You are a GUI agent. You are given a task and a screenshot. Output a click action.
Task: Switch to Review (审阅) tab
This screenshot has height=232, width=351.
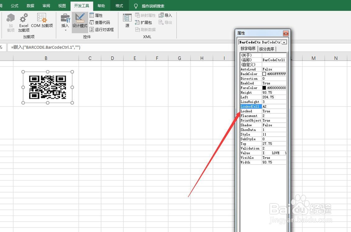pos(46,6)
